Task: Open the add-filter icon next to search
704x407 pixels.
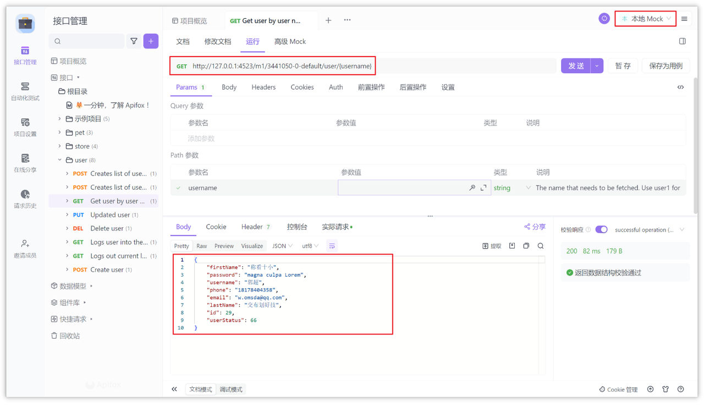Action: point(133,41)
